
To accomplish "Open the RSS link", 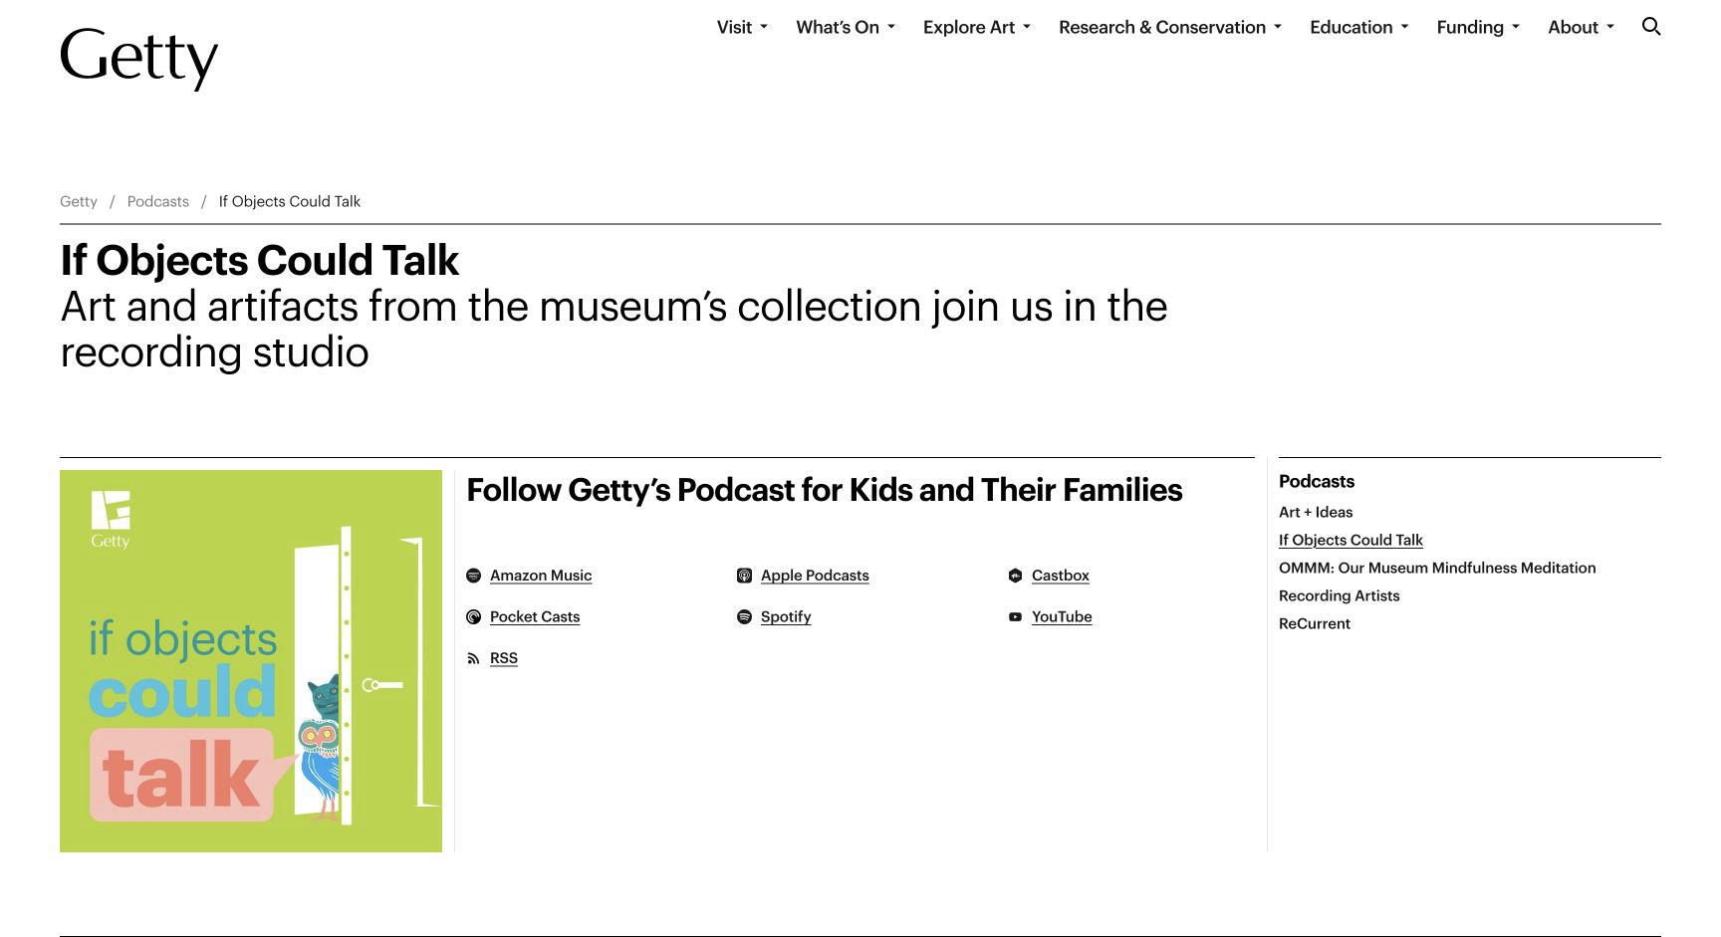I will [x=504, y=658].
